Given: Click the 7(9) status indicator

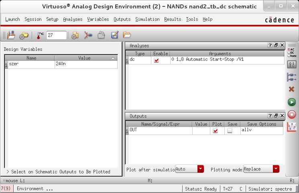Looking at the screenshot, I should (x=6, y=189).
